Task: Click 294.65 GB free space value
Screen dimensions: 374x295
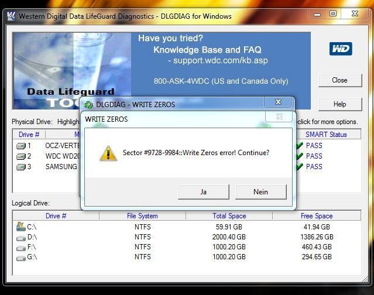Action: (x=317, y=257)
